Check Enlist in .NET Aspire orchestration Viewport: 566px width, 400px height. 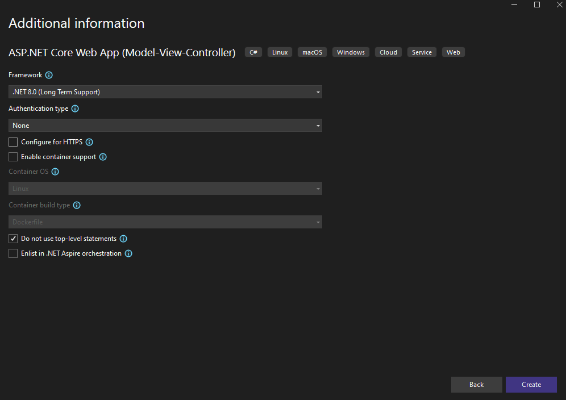click(x=13, y=253)
